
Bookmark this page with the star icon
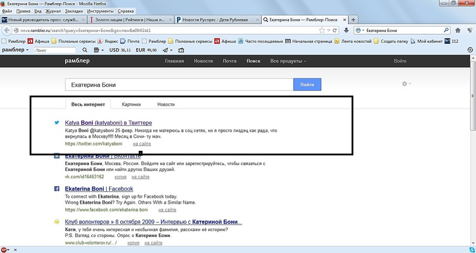(x=322, y=30)
